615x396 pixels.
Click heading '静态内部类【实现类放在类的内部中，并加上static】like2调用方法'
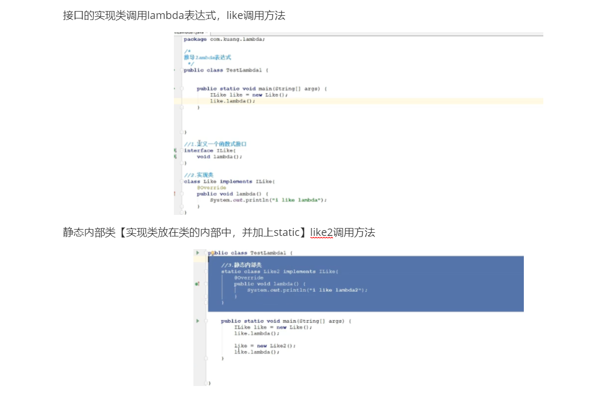click(219, 233)
